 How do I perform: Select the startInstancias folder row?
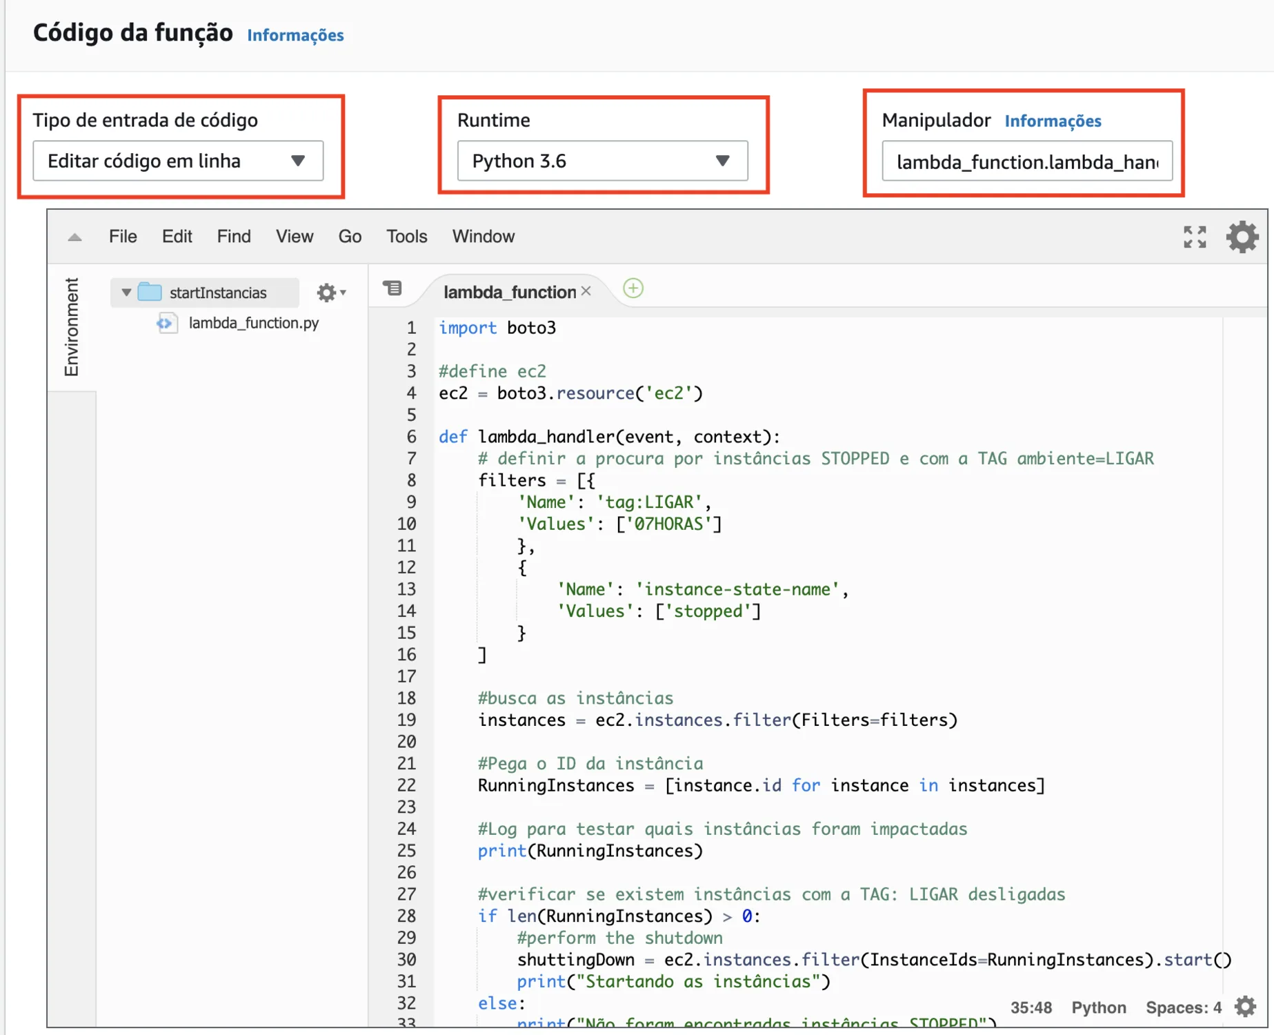(x=205, y=293)
